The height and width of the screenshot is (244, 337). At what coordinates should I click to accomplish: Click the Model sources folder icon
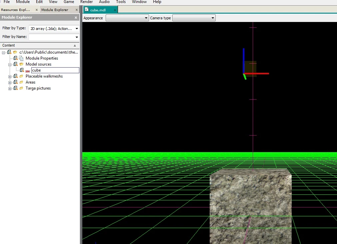click(21, 64)
